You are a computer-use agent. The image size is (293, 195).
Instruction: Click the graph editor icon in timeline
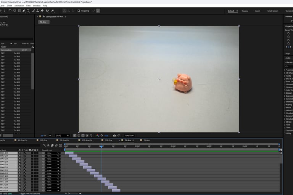click(x=60, y=145)
